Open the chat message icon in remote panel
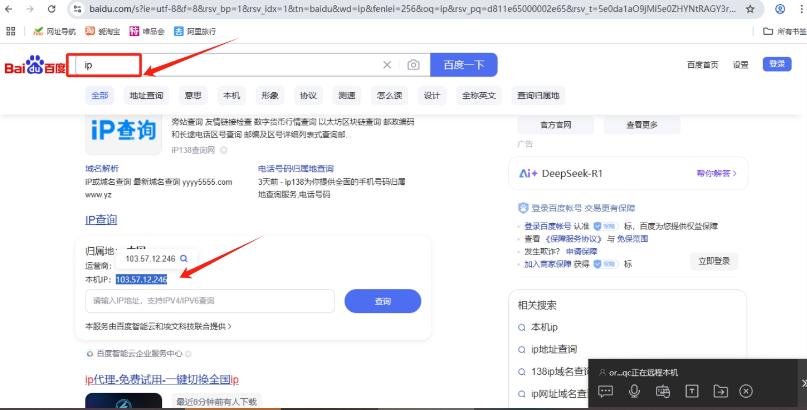Viewport: 807px width, 410px height. (606, 391)
